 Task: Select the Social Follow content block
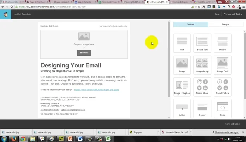pyautogui.click(x=222, y=87)
